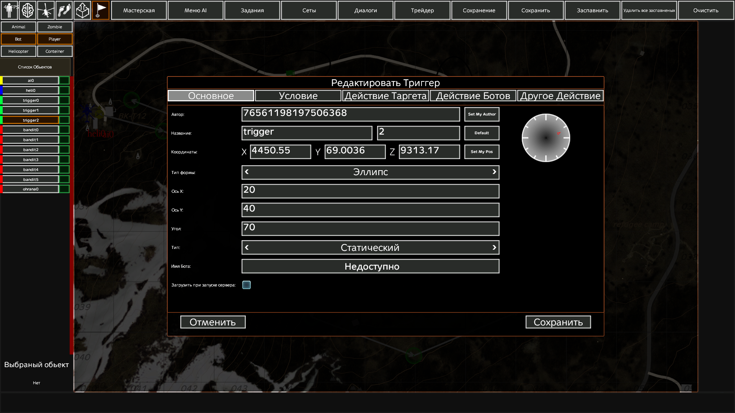Click the Угол input field
The image size is (735, 413).
click(370, 229)
